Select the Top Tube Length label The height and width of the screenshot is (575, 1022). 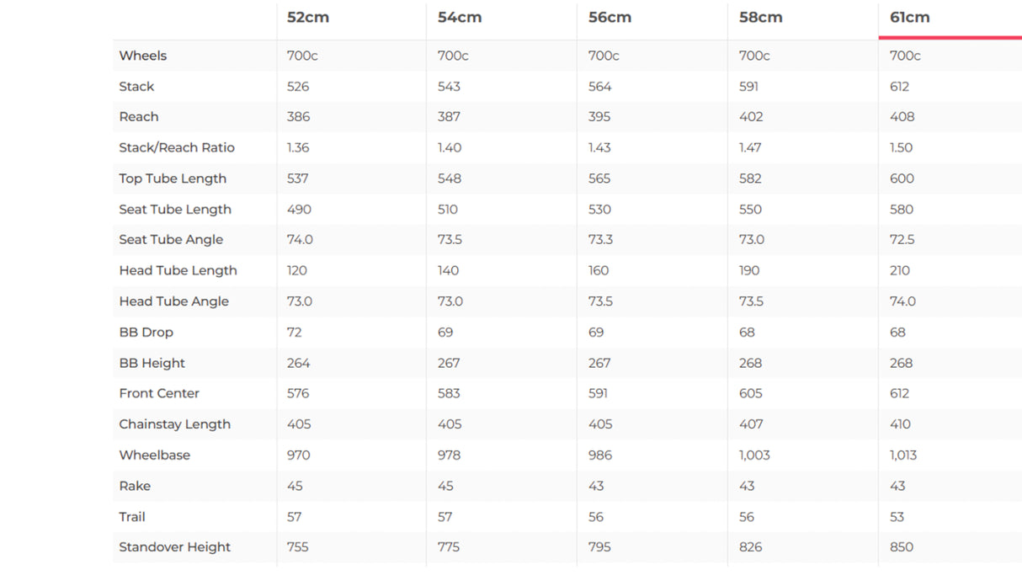pyautogui.click(x=173, y=178)
